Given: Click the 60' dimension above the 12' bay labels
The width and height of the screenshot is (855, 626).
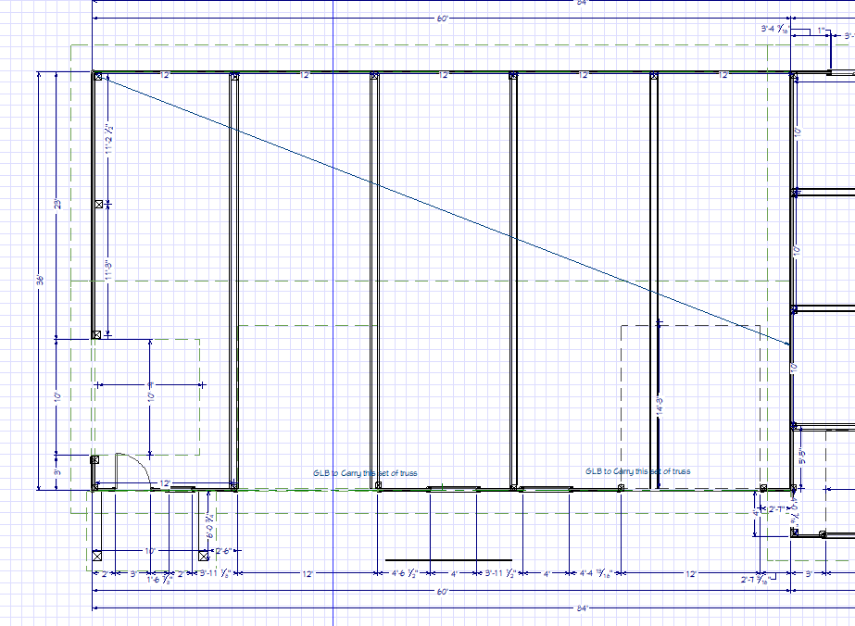Looking at the screenshot, I should pyautogui.click(x=442, y=19).
